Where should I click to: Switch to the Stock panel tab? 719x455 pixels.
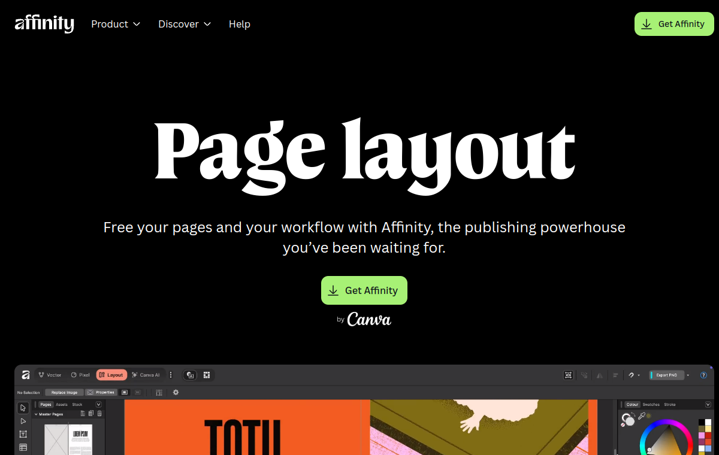point(77,405)
